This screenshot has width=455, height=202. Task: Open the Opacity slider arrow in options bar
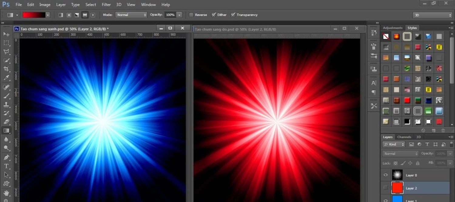click(x=179, y=15)
